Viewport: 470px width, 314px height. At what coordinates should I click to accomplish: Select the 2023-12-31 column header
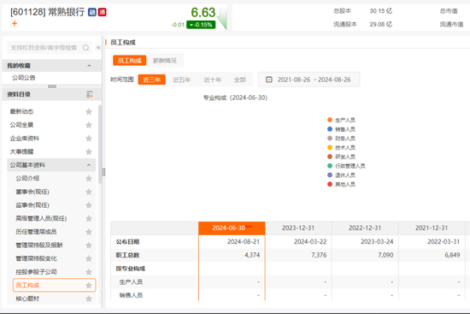point(298,228)
